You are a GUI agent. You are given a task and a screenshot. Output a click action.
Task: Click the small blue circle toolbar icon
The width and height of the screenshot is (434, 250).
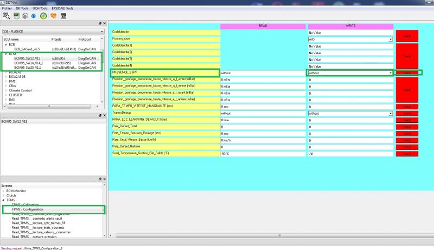(x=34, y=16)
